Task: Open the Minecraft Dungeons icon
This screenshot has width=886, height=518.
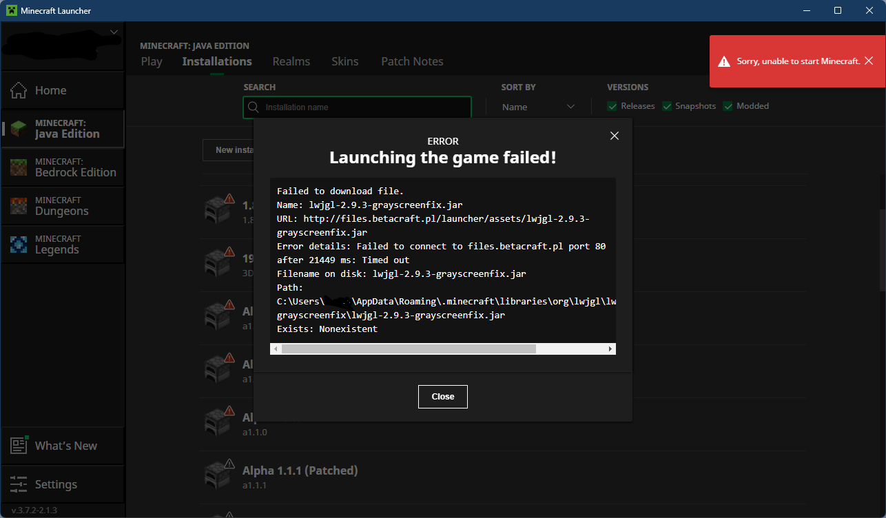Action: pyautogui.click(x=19, y=206)
